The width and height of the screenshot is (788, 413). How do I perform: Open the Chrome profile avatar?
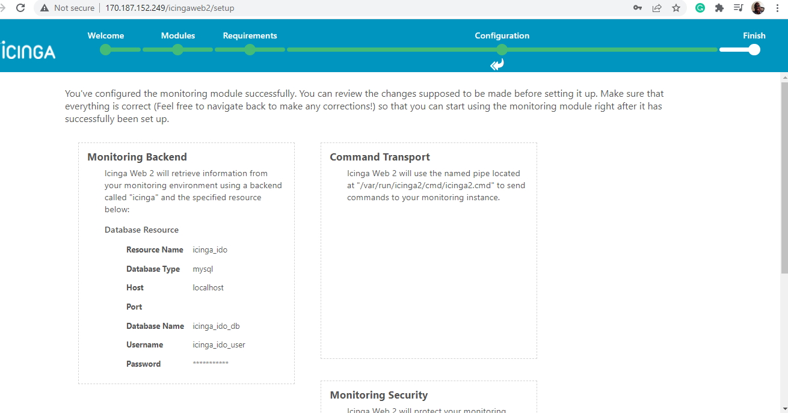[x=758, y=8]
